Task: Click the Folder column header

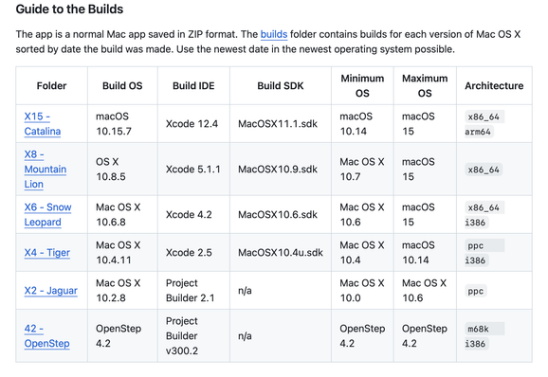Action: coord(52,86)
